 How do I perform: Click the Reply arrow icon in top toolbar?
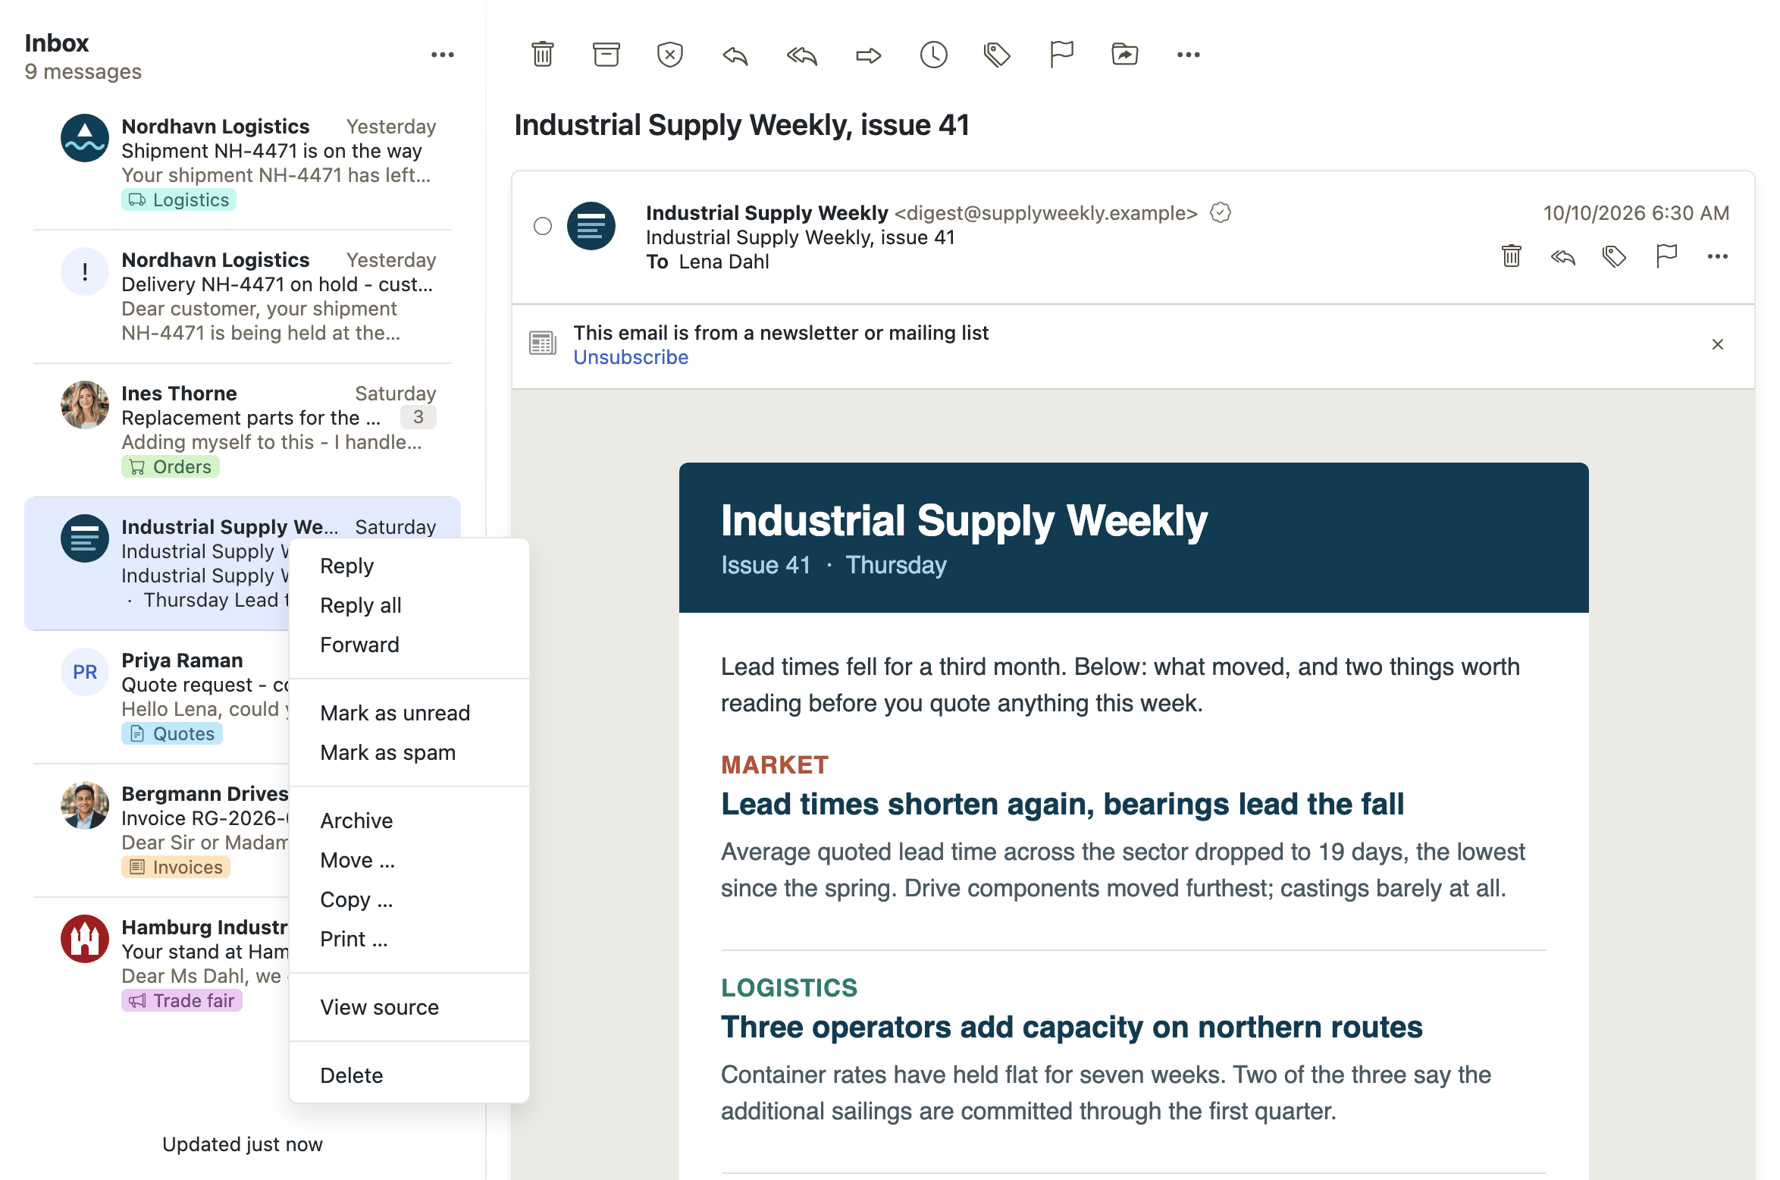[x=735, y=55]
